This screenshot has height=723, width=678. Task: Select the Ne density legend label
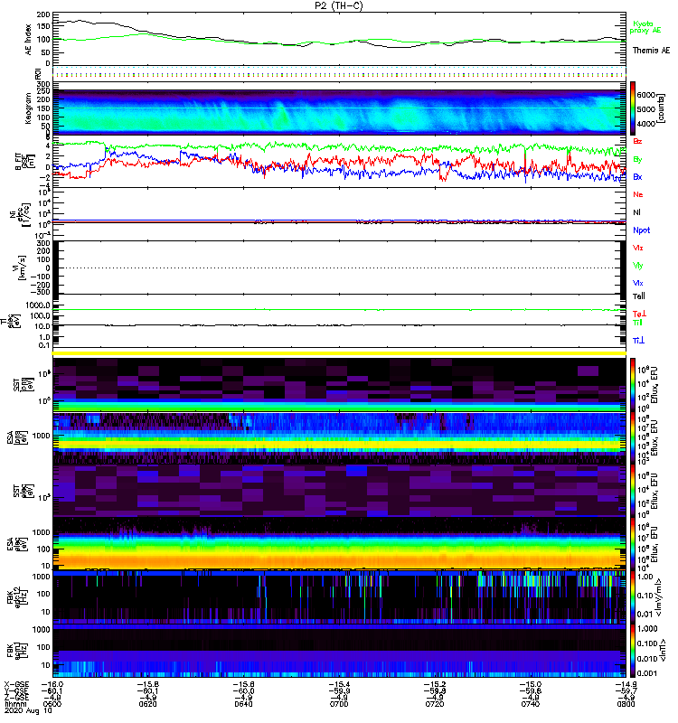click(x=637, y=194)
